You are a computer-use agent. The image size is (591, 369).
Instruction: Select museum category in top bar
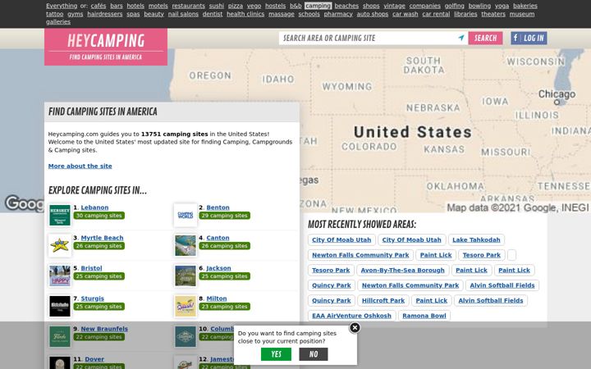coord(522,14)
